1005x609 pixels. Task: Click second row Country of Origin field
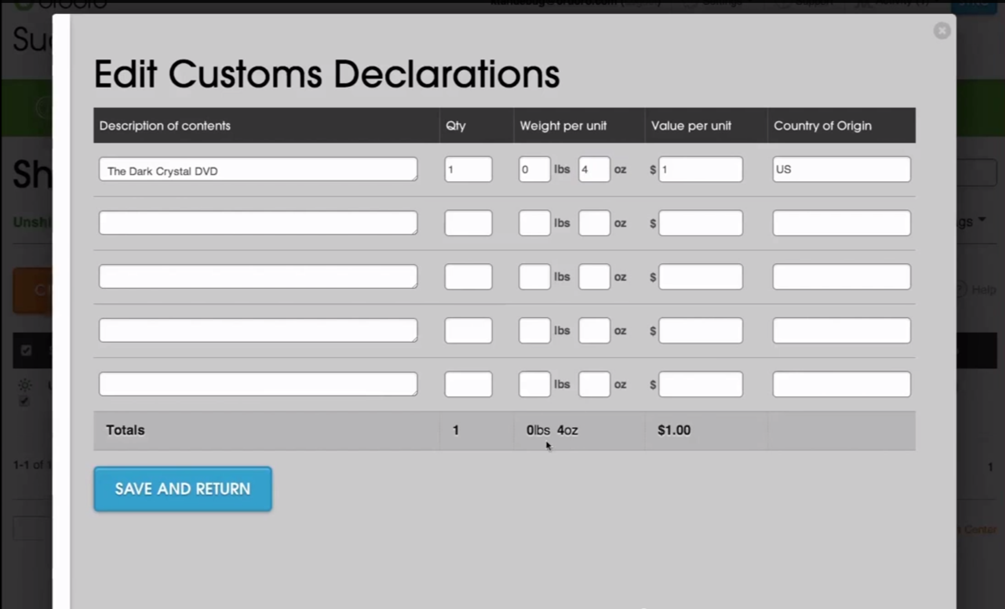[x=841, y=223]
